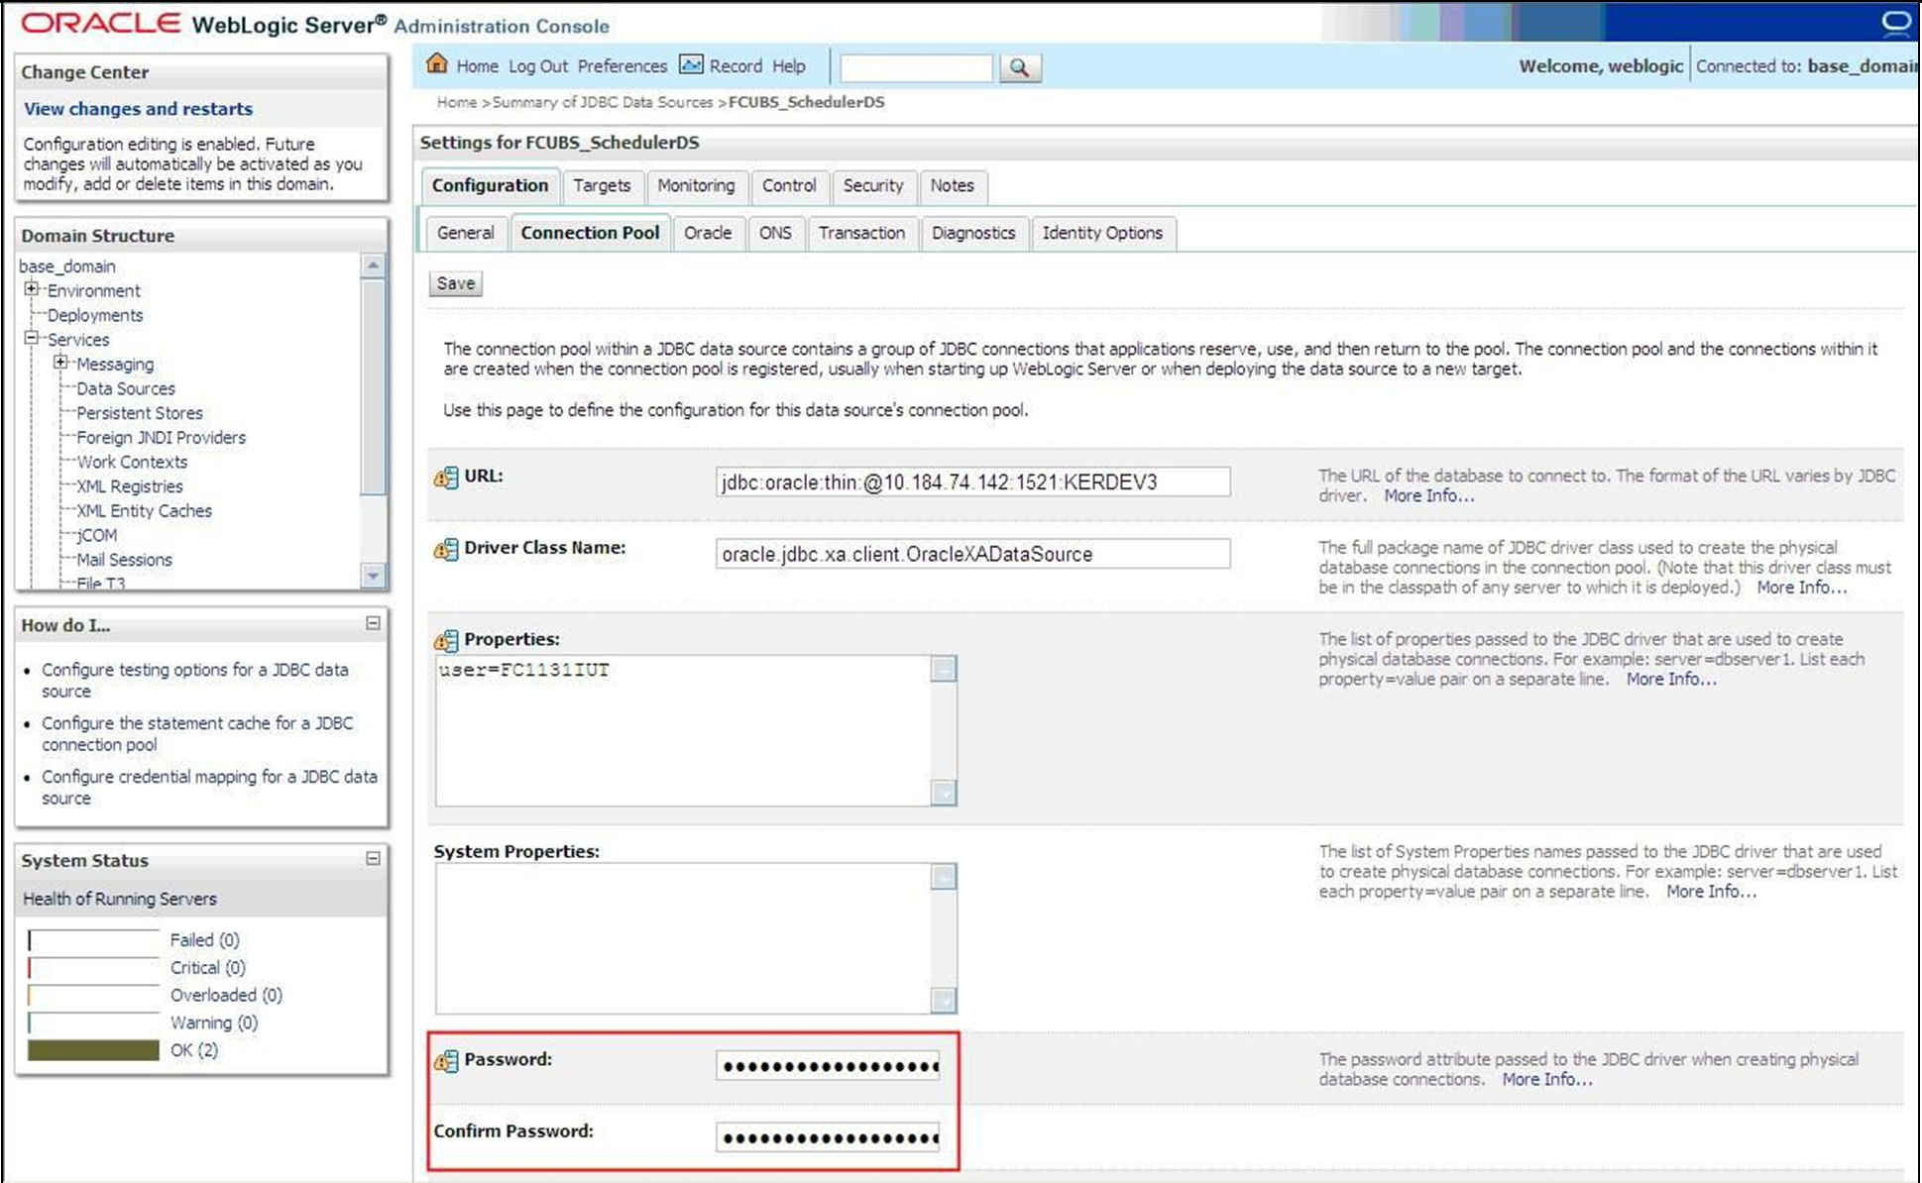The image size is (1922, 1183).
Task: Click the icon next to Password label
Action: point(446,1061)
